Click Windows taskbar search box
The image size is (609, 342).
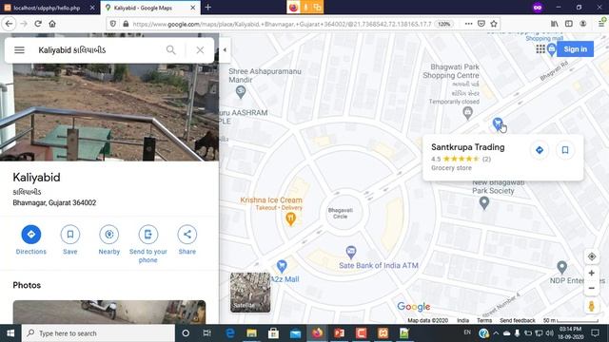[98, 333]
